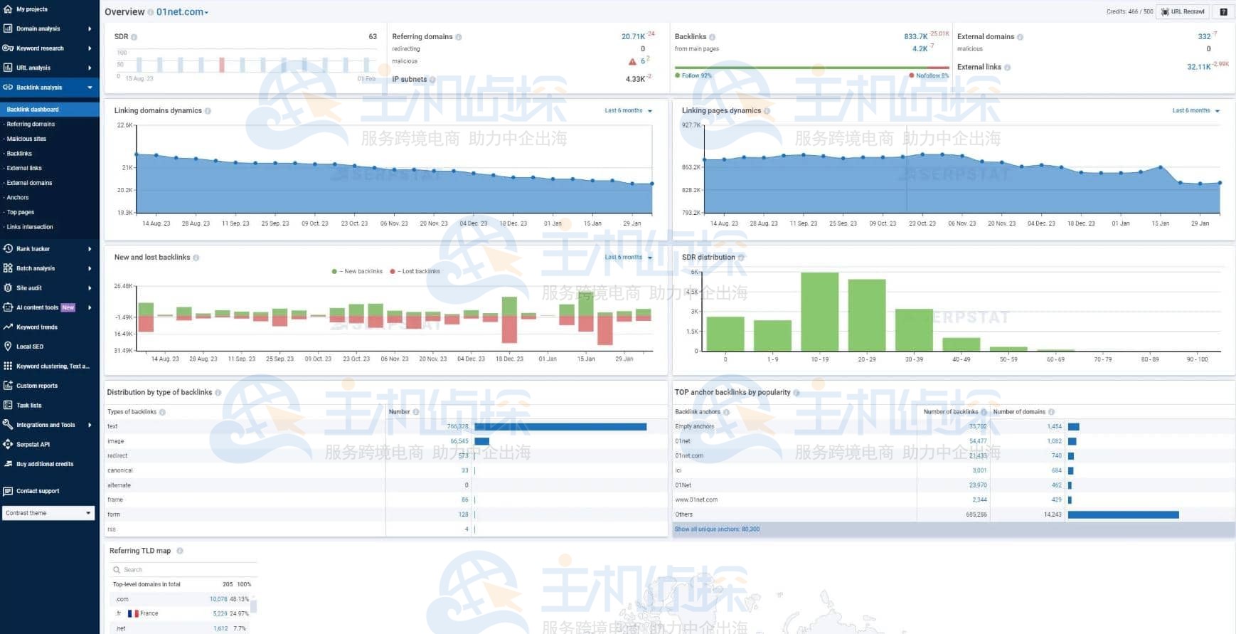
Task: Click the My projects home icon
Action: click(8, 9)
